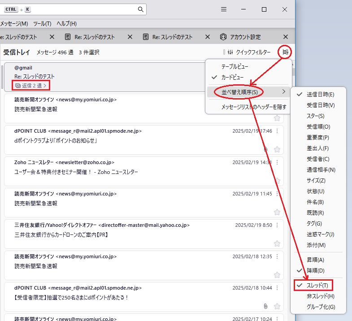Click the CTRL+K search input field
This screenshot has width=352, height=321.
[81, 9]
